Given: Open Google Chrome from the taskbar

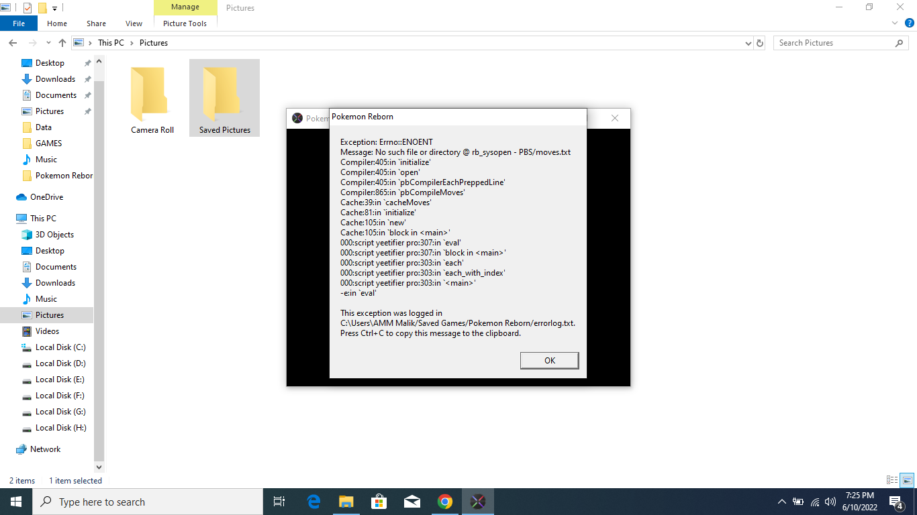Looking at the screenshot, I should point(444,502).
